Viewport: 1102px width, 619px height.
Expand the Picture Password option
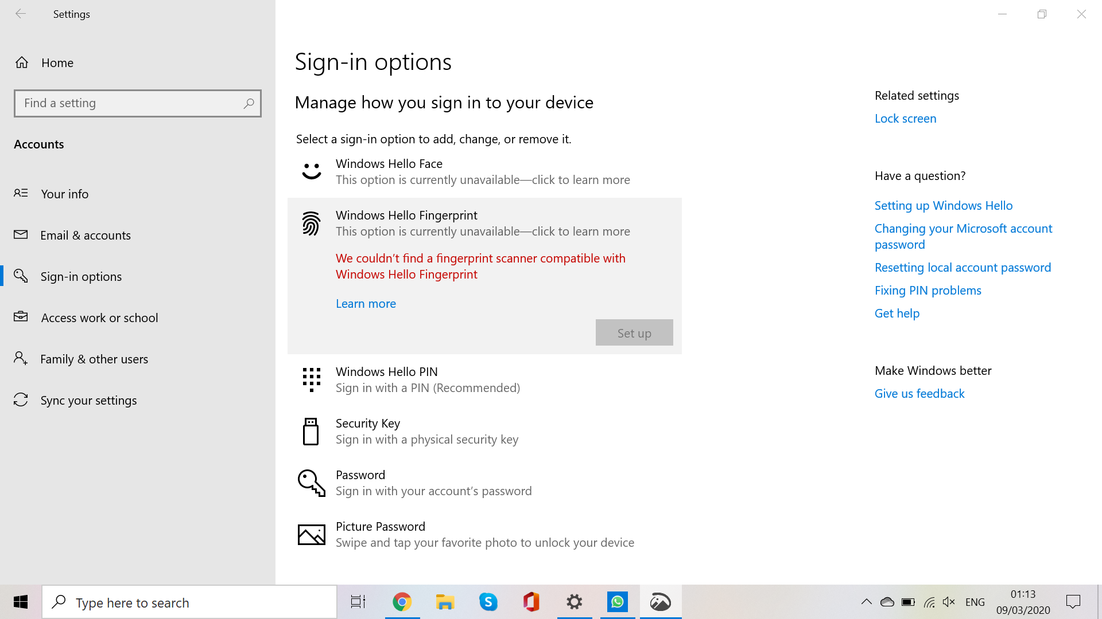(484, 534)
